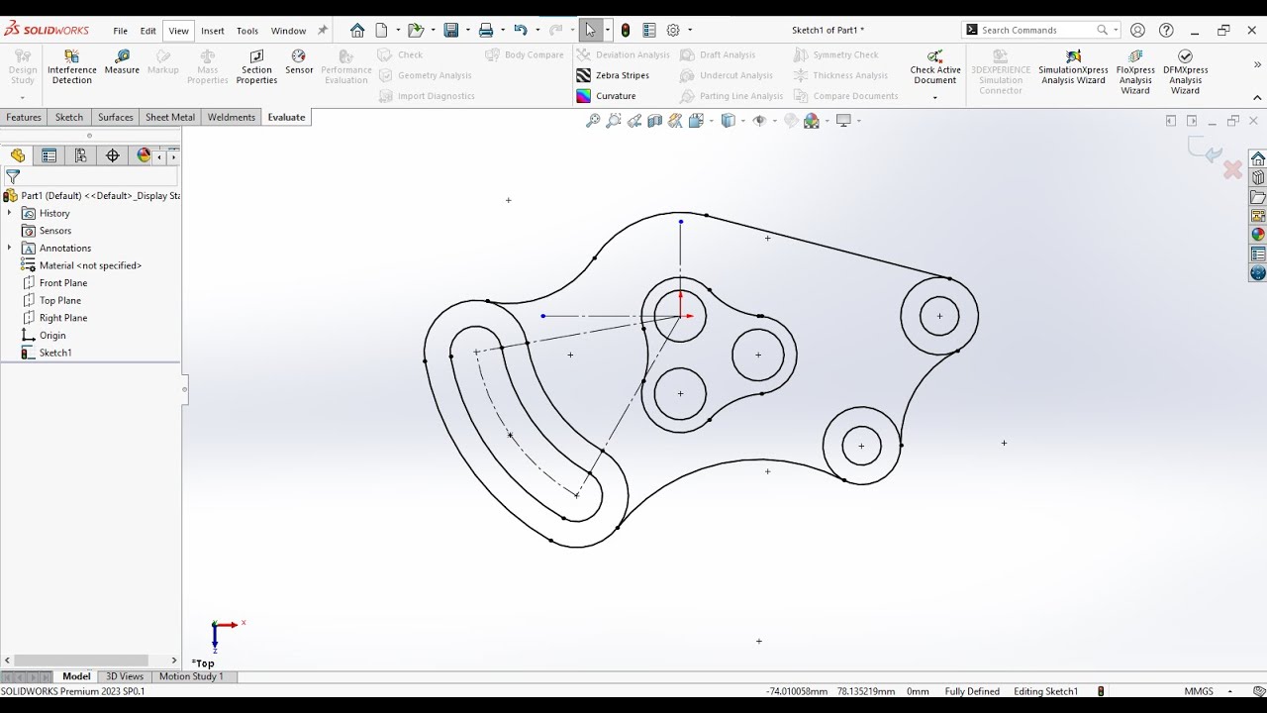Image resolution: width=1267 pixels, height=713 pixels.
Task: Open the Tools menu
Action: [x=247, y=31]
